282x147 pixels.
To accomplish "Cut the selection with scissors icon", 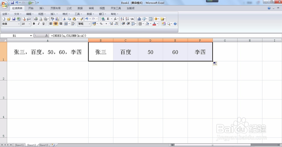I will 64,19.
